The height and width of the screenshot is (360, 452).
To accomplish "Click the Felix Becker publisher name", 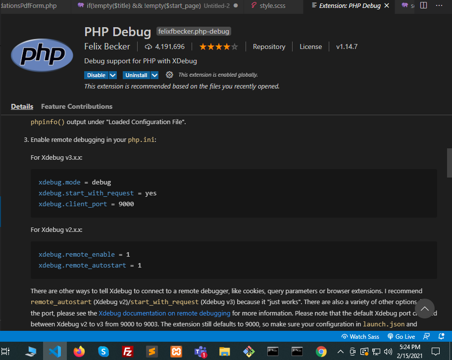I will pyautogui.click(x=107, y=46).
